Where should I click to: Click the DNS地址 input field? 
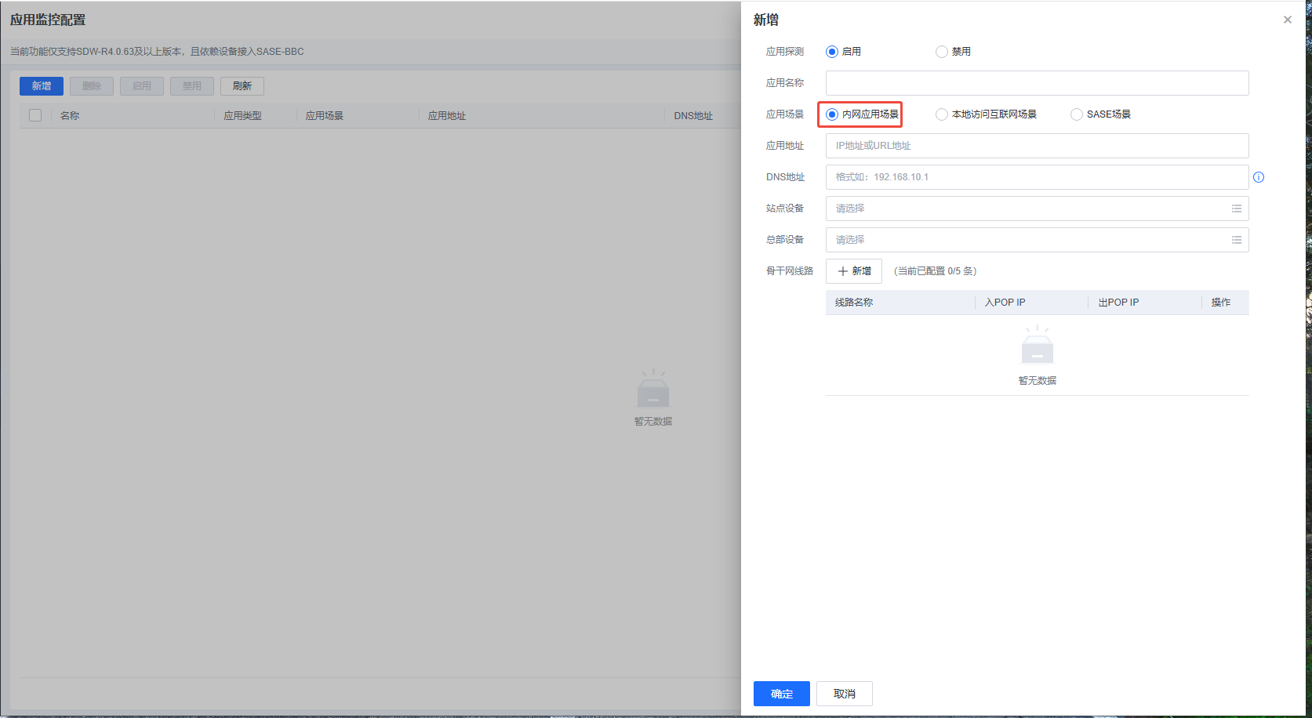[1037, 177]
